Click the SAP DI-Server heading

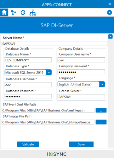[57, 25]
